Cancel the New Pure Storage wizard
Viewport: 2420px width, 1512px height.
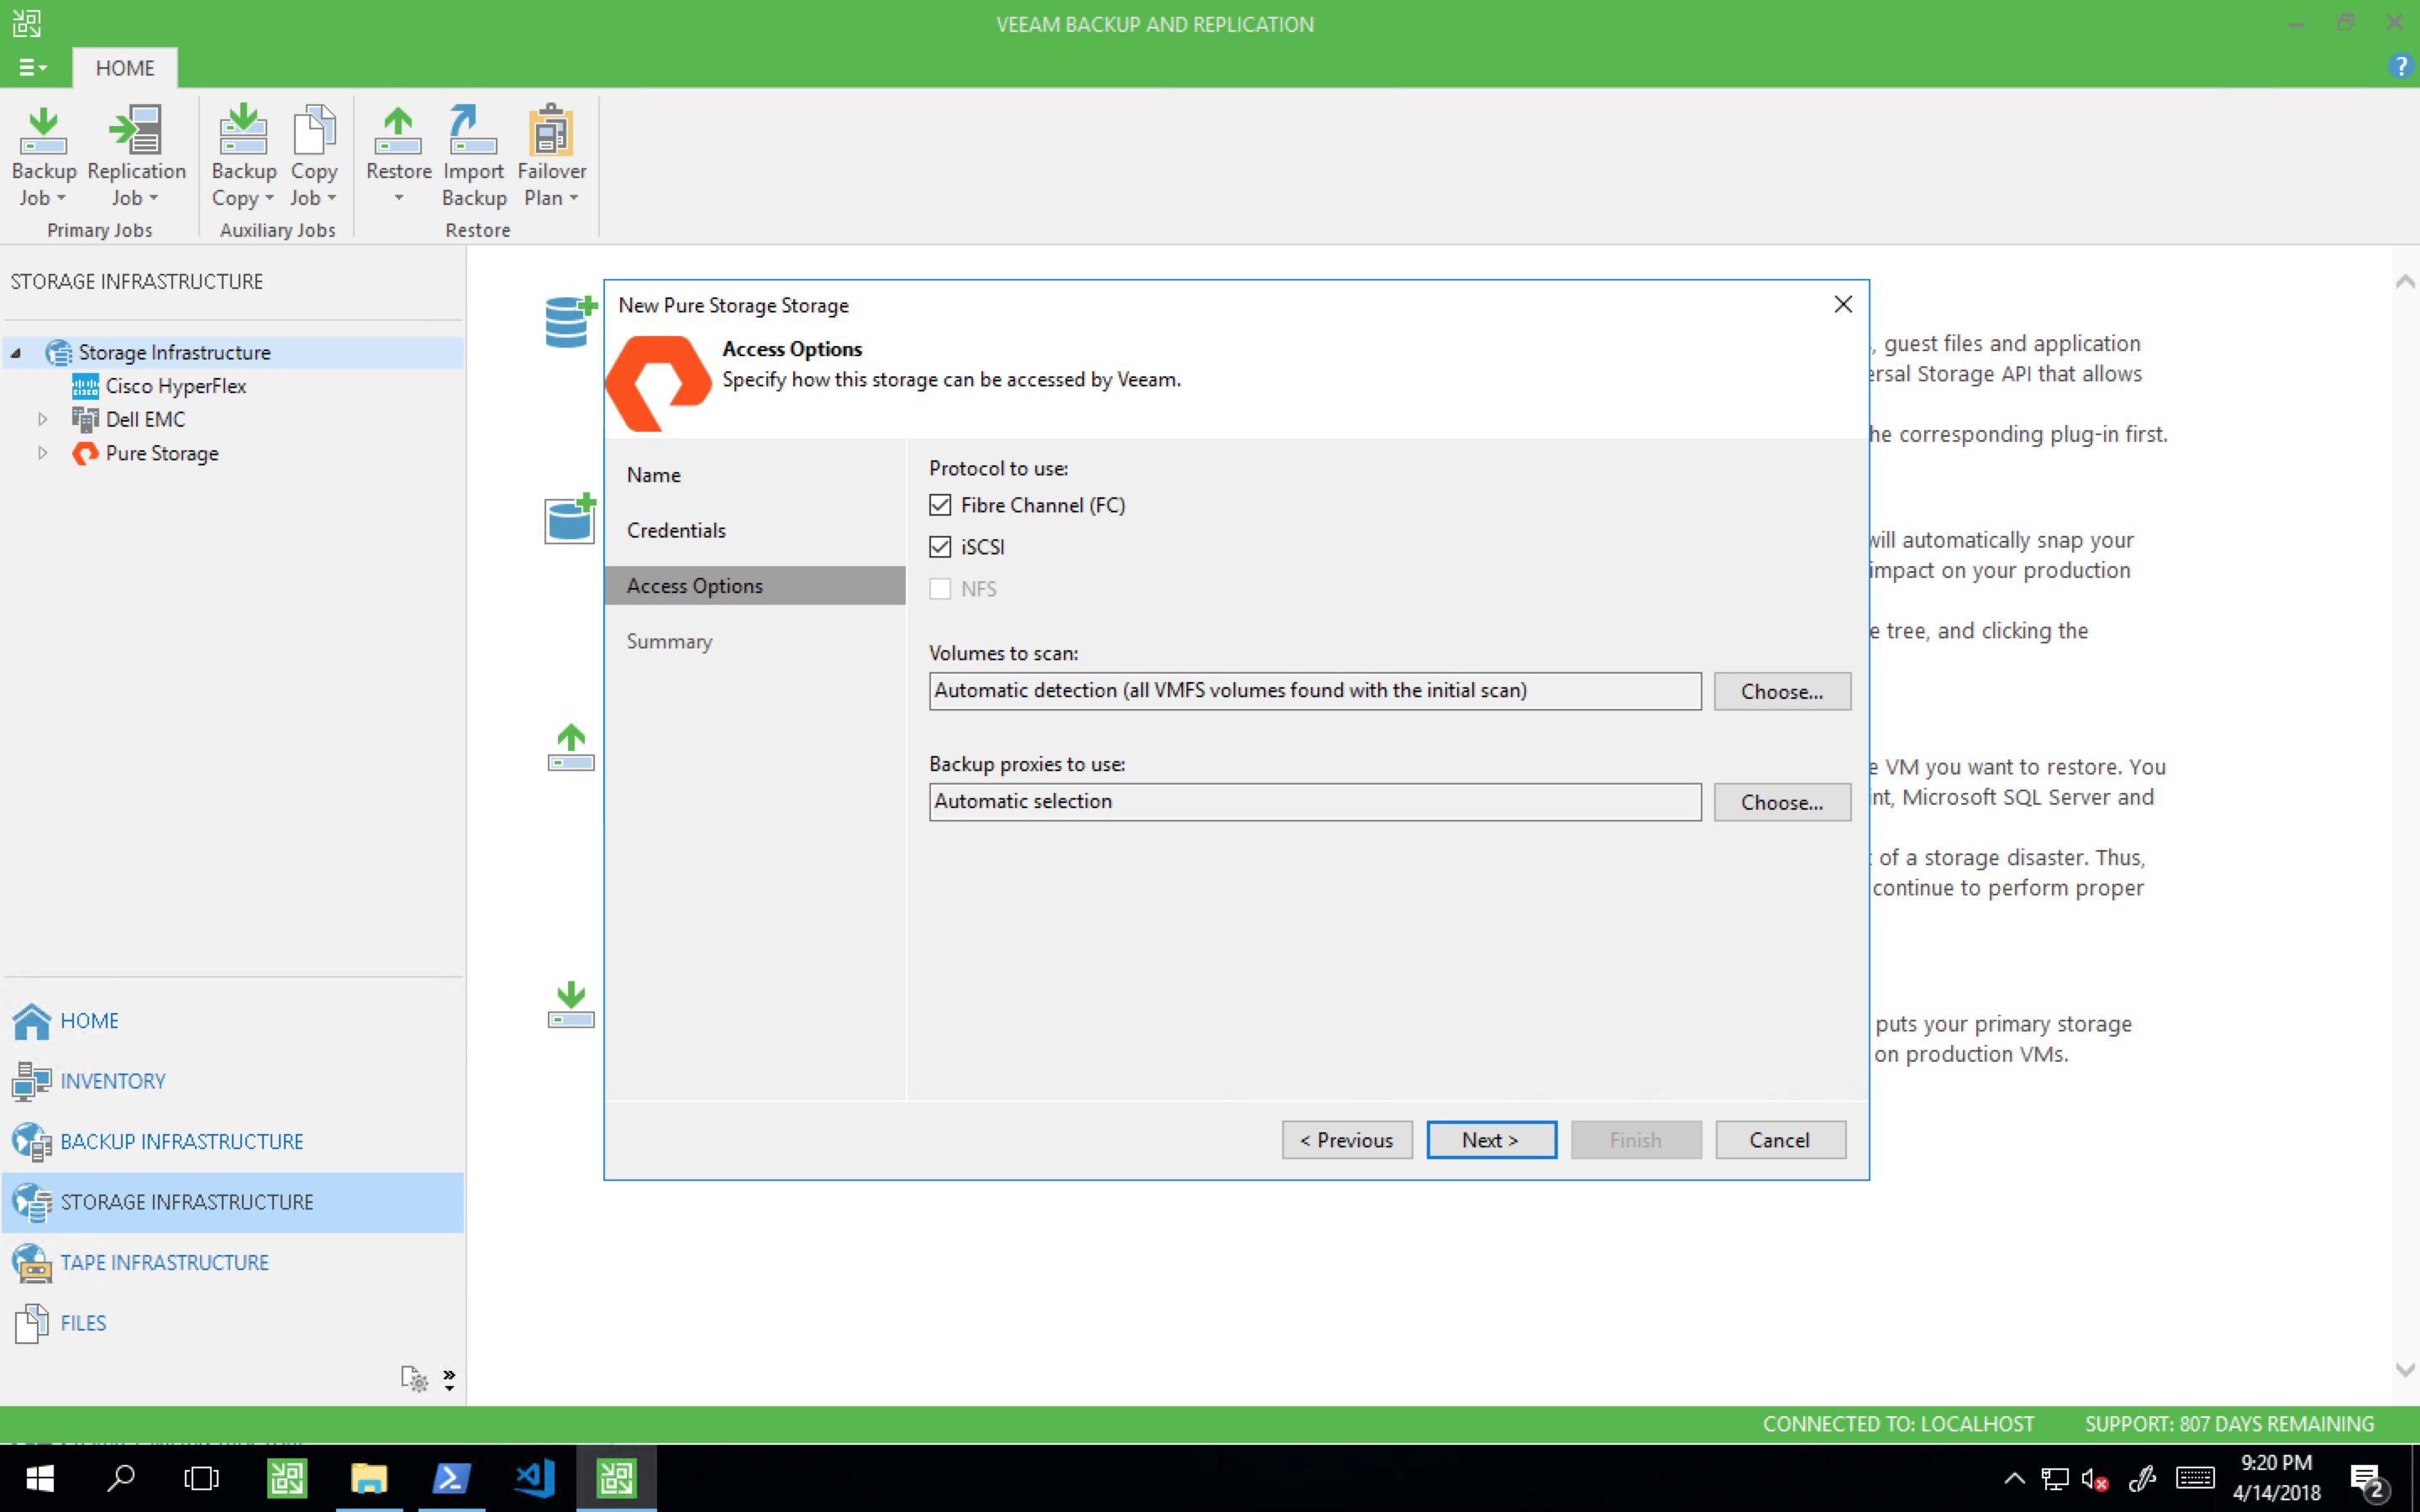1780,1140
